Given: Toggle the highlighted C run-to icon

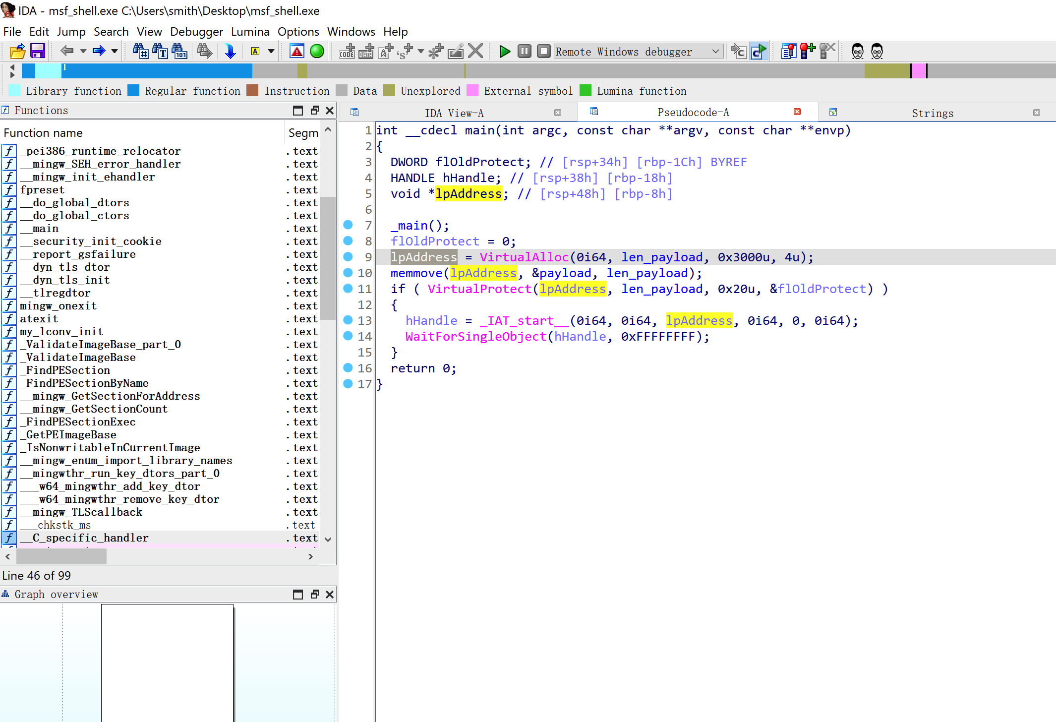Looking at the screenshot, I should click(x=759, y=51).
